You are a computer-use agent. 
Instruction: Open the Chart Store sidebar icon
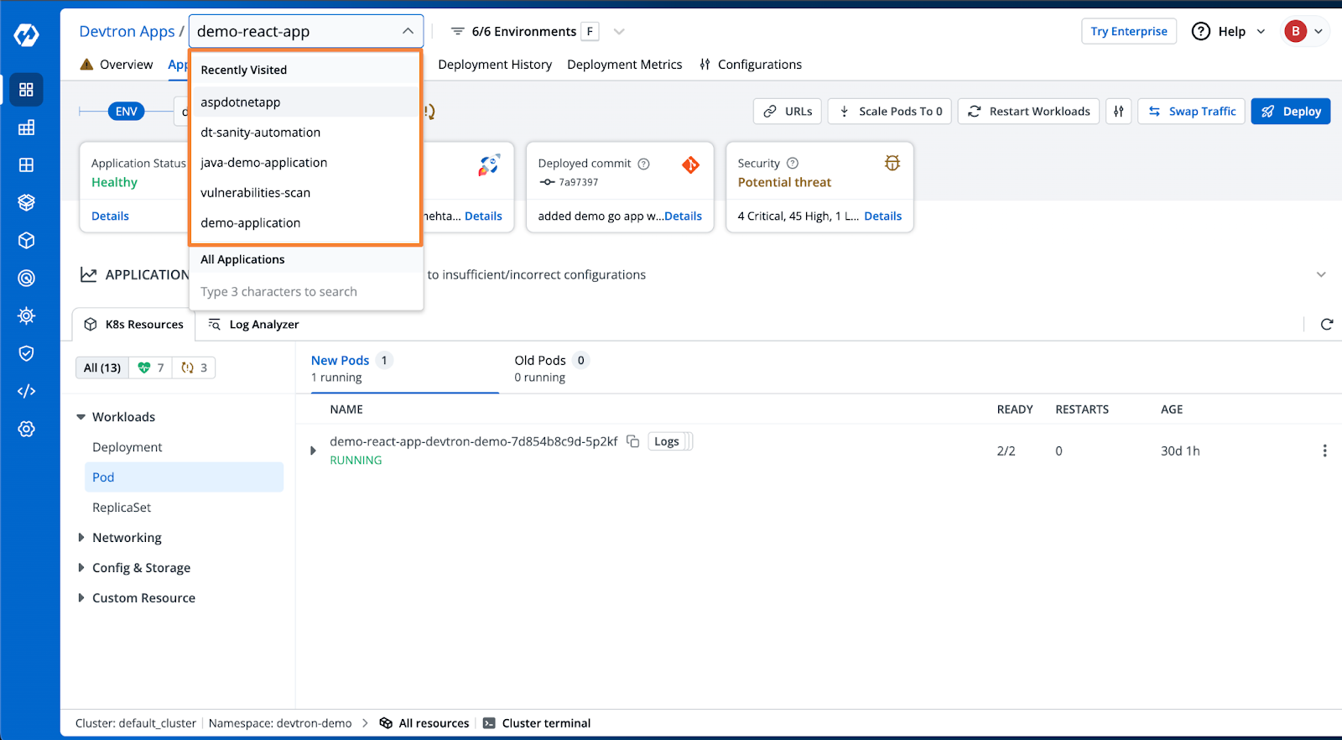coord(26,165)
